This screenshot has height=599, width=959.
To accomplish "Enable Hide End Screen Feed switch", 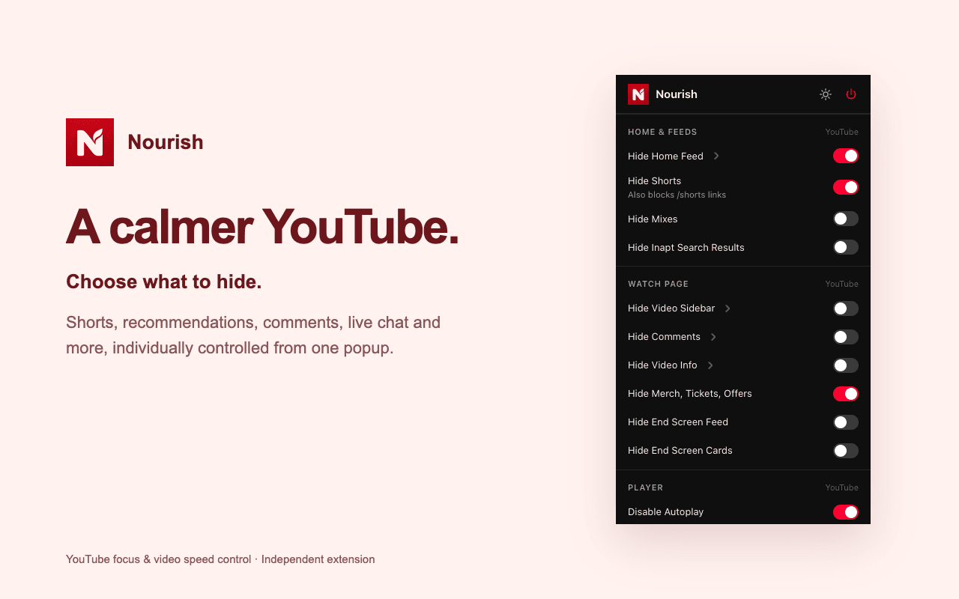I will tap(846, 422).
